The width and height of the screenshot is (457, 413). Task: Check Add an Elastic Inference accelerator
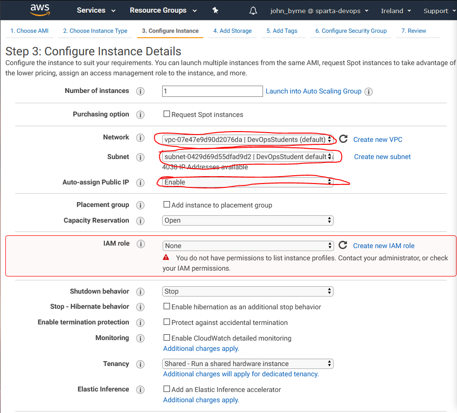pyautogui.click(x=167, y=389)
